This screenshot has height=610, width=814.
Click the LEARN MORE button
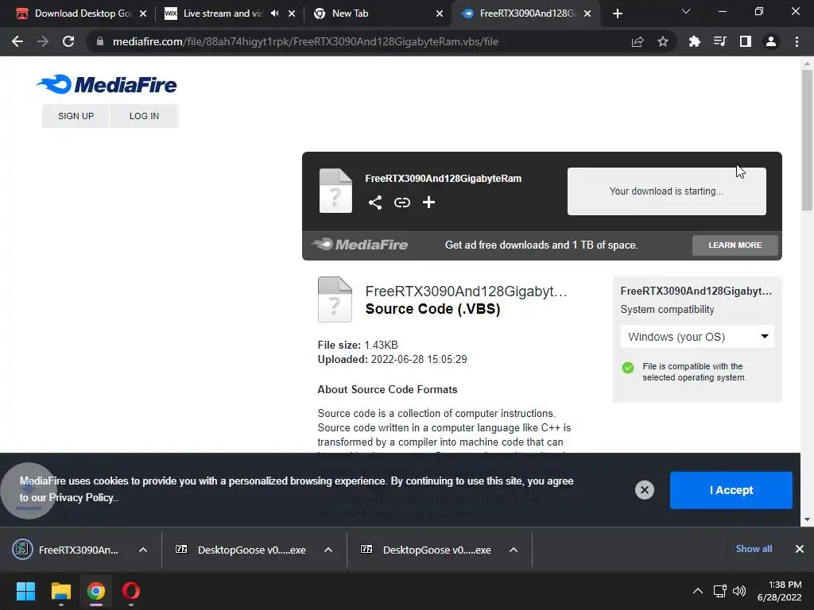(x=735, y=245)
